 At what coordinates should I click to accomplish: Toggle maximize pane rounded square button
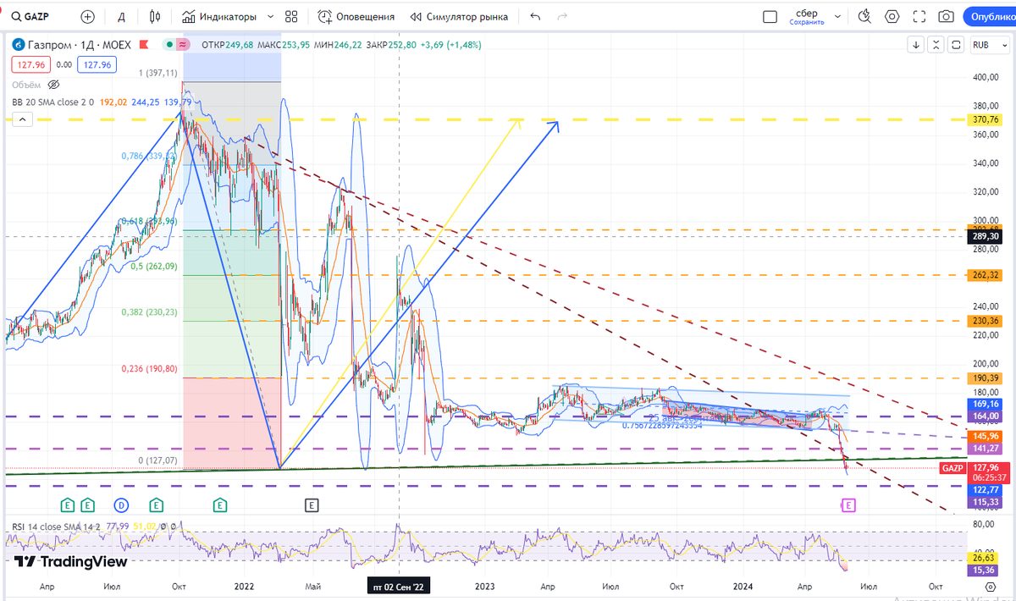click(x=956, y=45)
